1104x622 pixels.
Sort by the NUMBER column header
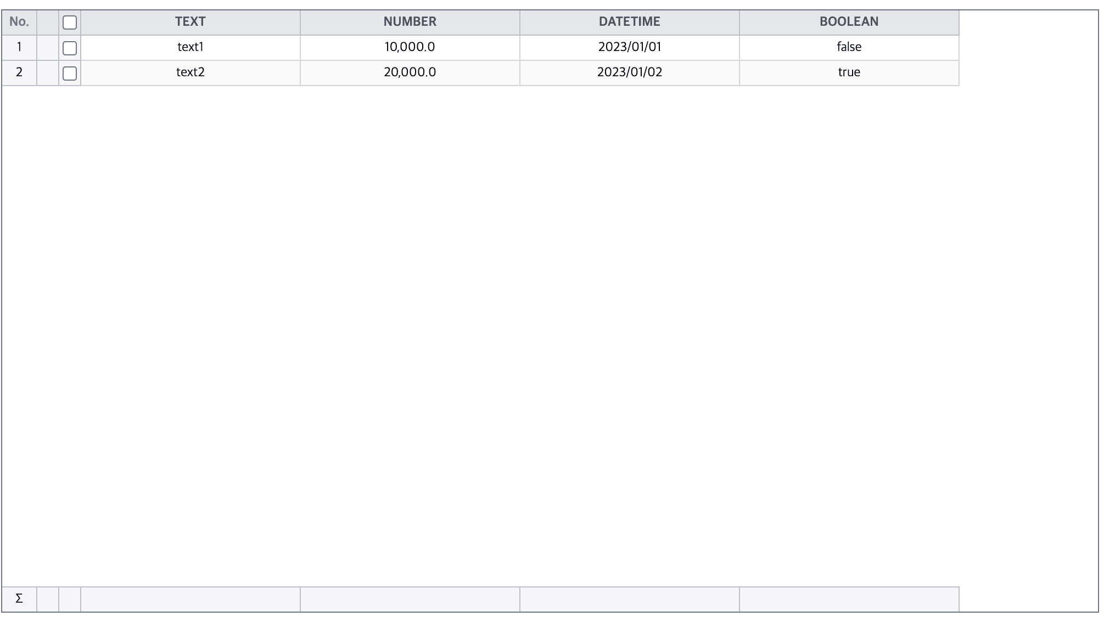(x=410, y=22)
